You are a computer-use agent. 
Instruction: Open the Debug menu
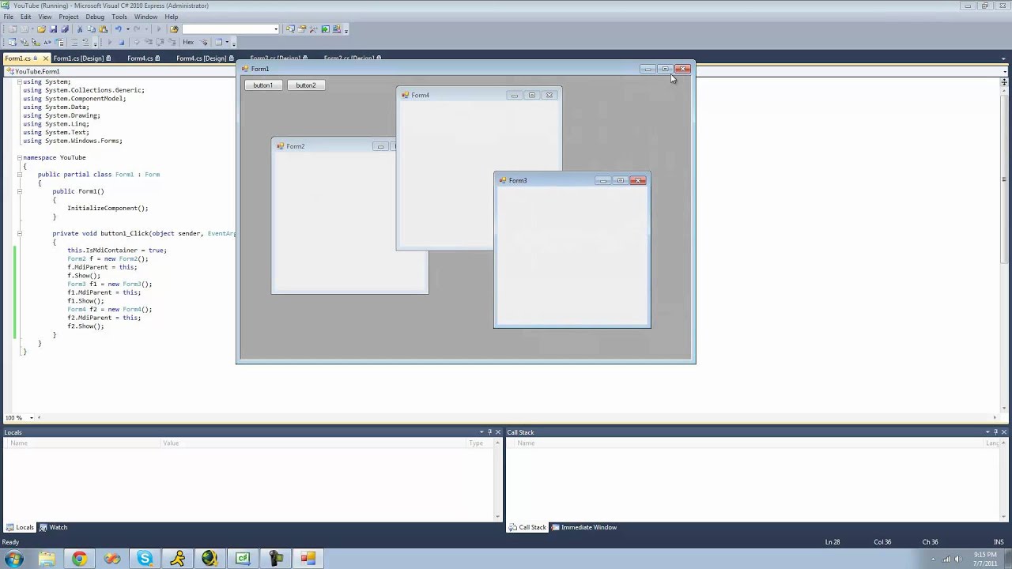pos(94,17)
